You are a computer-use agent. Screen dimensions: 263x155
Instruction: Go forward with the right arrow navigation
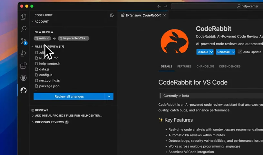(166, 6)
